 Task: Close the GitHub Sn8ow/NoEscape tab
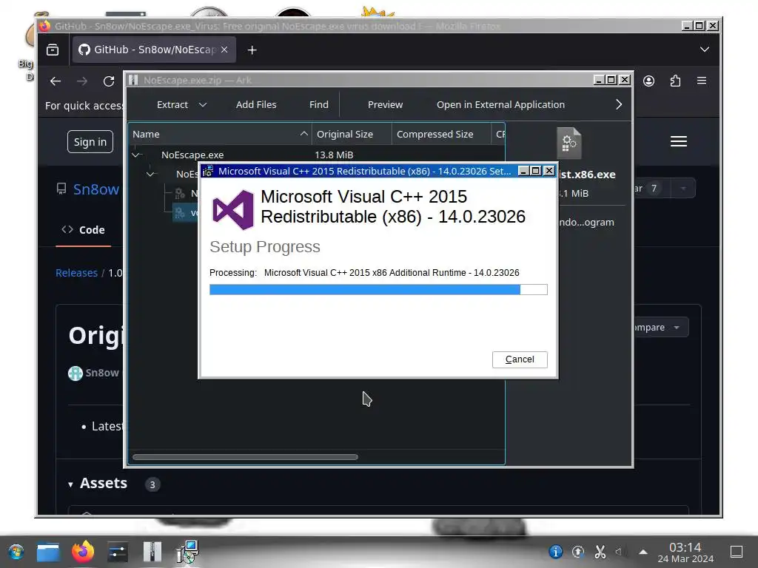coord(224,50)
